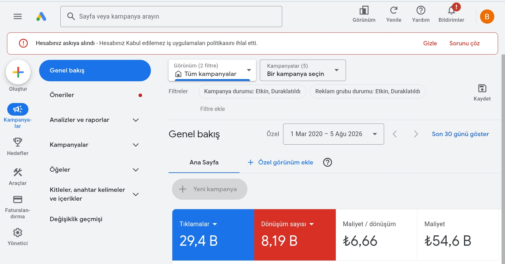
Task: Click the Kaydet save icon
Action: pyautogui.click(x=482, y=88)
